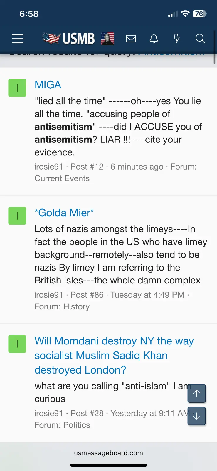Tap the limeys post snippet text
The image size is (217, 471).
pos(120,255)
